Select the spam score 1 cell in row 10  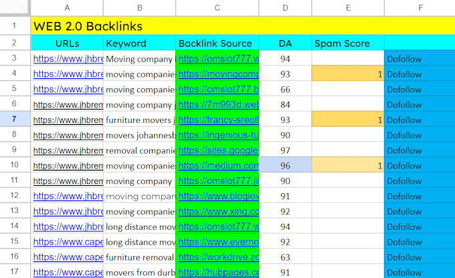tap(348, 166)
